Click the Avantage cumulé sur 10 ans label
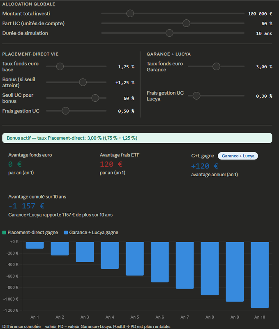 (37, 196)
